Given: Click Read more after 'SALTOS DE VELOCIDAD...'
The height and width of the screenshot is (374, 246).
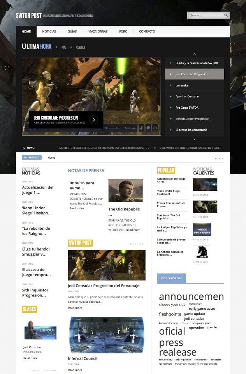Looking at the screenshot, I should coord(133,230).
